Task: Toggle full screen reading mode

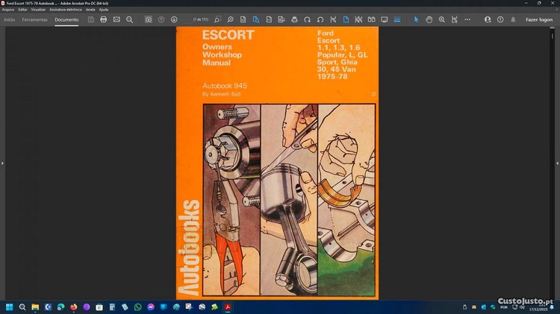Action: tap(384, 19)
